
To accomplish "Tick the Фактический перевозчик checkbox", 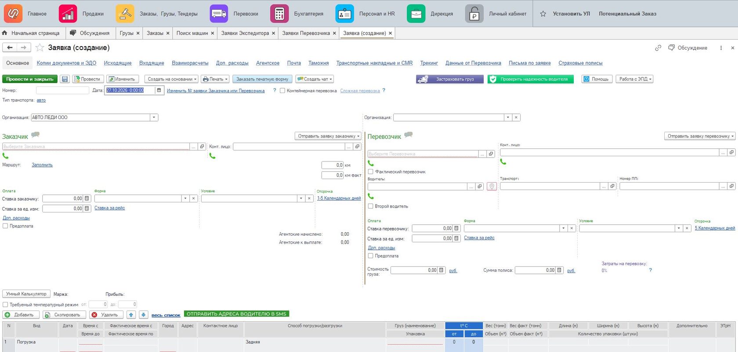I will click(x=370, y=172).
